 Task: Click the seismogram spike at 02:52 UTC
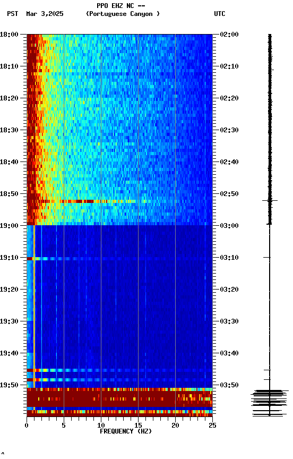tap(270, 200)
